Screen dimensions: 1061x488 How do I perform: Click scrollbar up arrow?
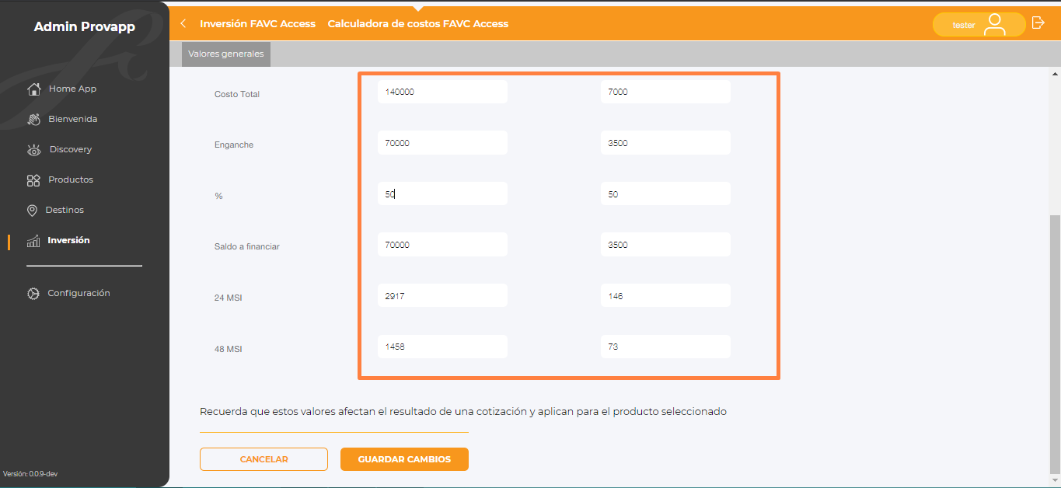(x=1055, y=74)
